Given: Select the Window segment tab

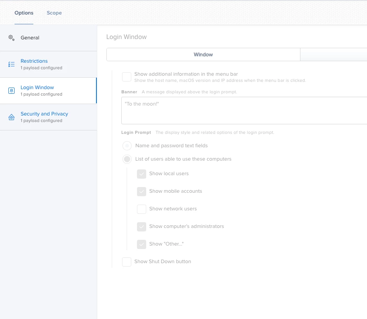Looking at the screenshot, I should (203, 54).
